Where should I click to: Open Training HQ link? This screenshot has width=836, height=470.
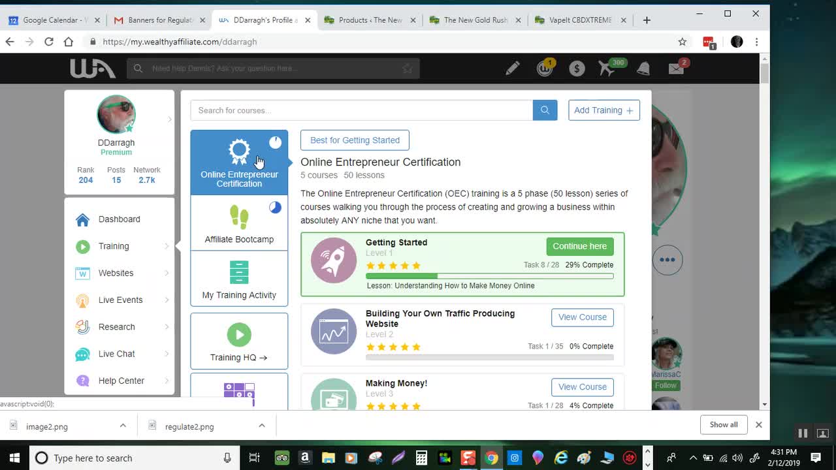[x=239, y=341]
